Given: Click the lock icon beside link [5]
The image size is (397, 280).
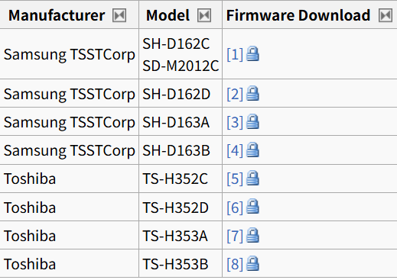Looking at the screenshot, I should click(x=252, y=179).
